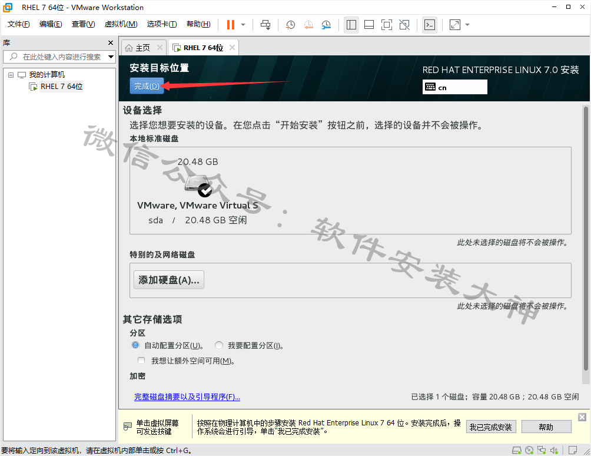
Task: Open the library search filter dropdown arrow
Action: coord(111,57)
